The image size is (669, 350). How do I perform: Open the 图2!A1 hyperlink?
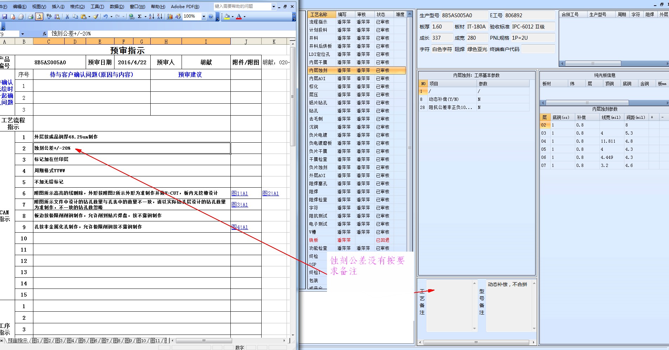271,193
